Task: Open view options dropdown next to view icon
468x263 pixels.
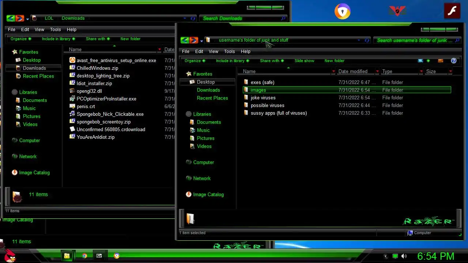Action: coord(428,61)
